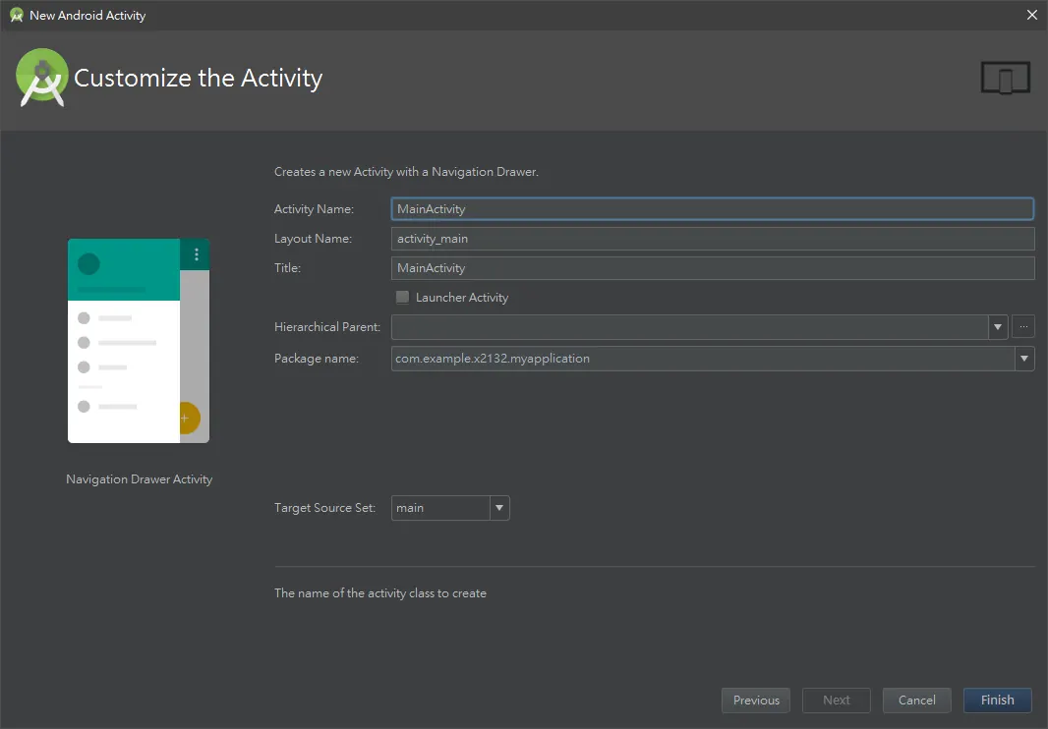This screenshot has width=1048, height=729.
Task: Click the Finish button
Action: coord(997,701)
